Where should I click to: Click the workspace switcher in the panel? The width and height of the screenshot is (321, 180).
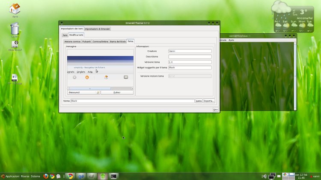[x=288, y=176]
